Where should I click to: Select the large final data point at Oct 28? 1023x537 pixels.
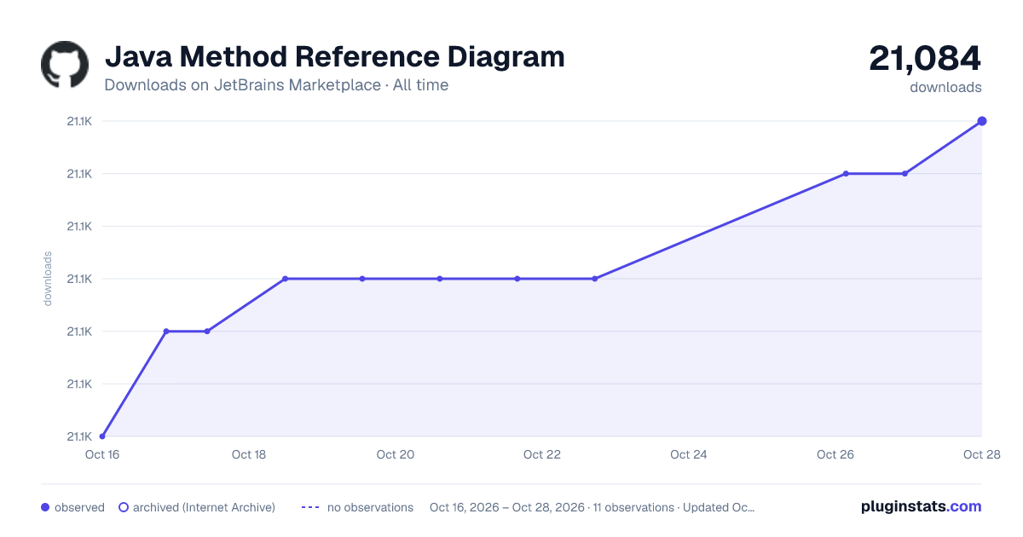point(982,121)
